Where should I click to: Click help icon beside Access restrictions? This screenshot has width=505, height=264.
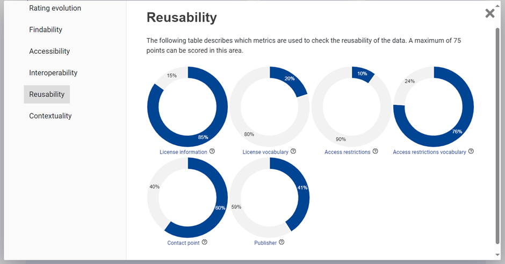[x=376, y=152]
